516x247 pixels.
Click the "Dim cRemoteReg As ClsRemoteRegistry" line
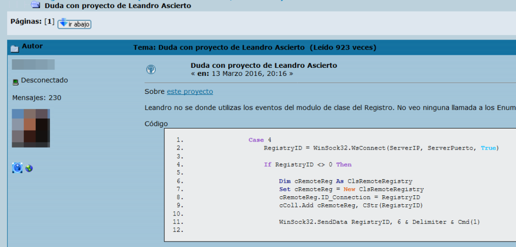tap(345, 181)
